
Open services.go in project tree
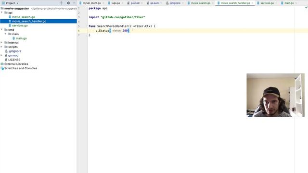(20, 25)
